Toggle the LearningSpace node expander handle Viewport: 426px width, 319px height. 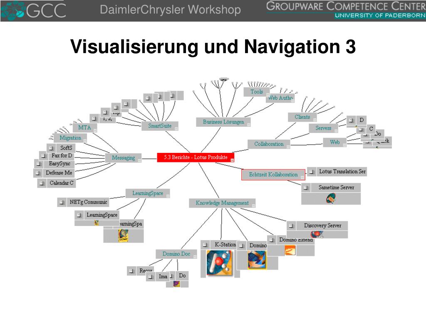[x=168, y=196]
